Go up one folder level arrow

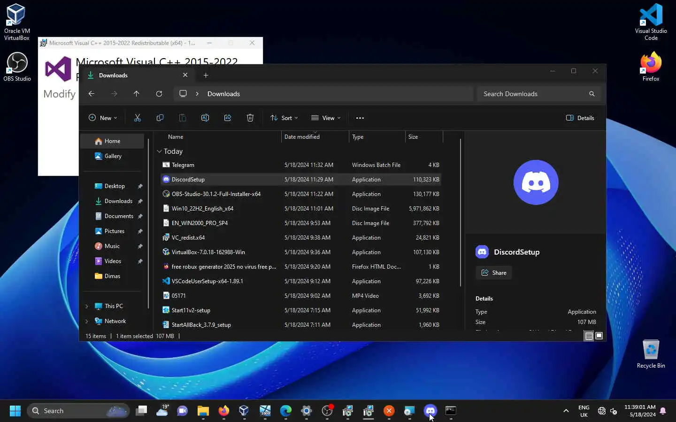click(137, 94)
